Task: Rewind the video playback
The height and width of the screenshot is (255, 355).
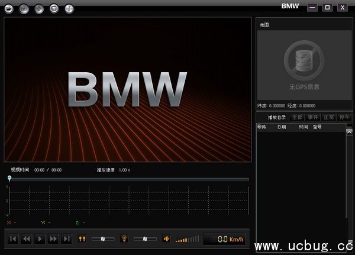Action: pyautogui.click(x=26, y=238)
